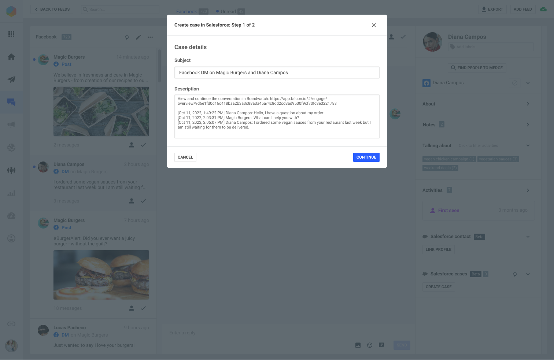This screenshot has height=360, width=554.
Task: Open the Audience people icon in sidebar
Action: click(x=11, y=170)
